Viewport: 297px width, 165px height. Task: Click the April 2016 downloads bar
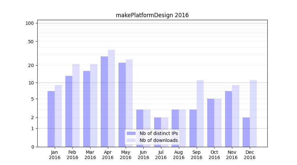(112, 98)
